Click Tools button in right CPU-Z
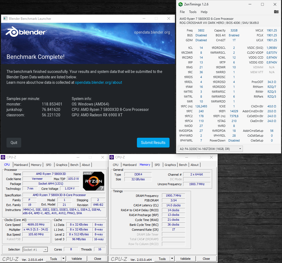Viewport: 282px width, 263px height. (x=162, y=259)
